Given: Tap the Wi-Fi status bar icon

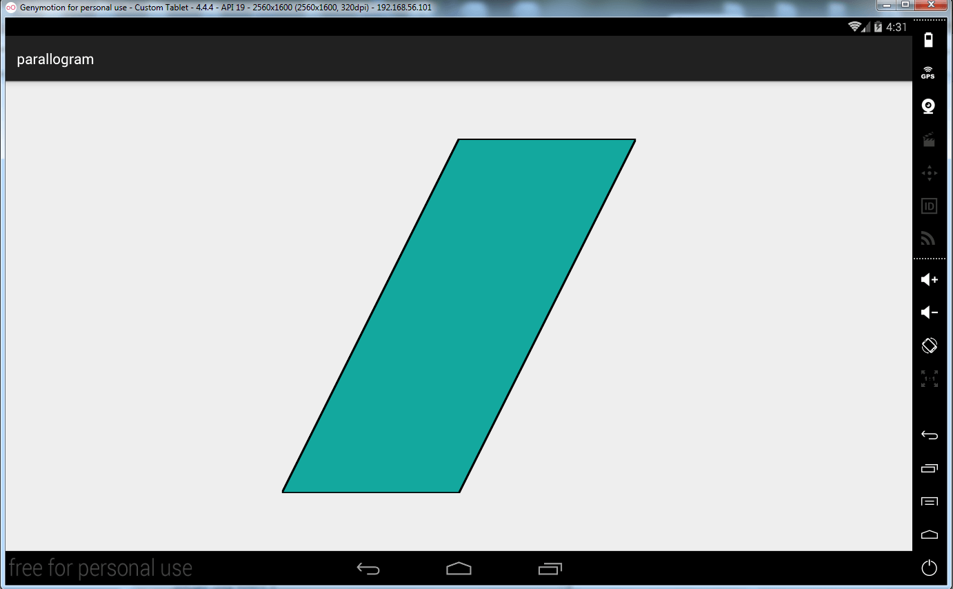Looking at the screenshot, I should point(854,27).
